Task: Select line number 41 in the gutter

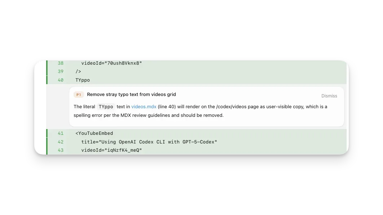Action: [x=61, y=133]
